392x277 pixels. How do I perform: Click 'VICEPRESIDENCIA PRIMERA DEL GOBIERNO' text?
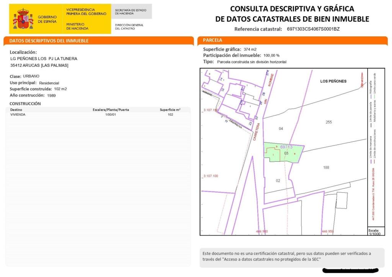[86, 12]
